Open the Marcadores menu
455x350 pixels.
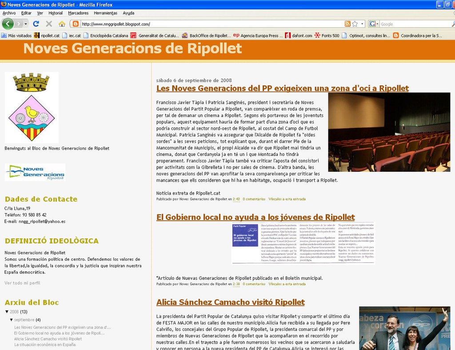(78, 13)
